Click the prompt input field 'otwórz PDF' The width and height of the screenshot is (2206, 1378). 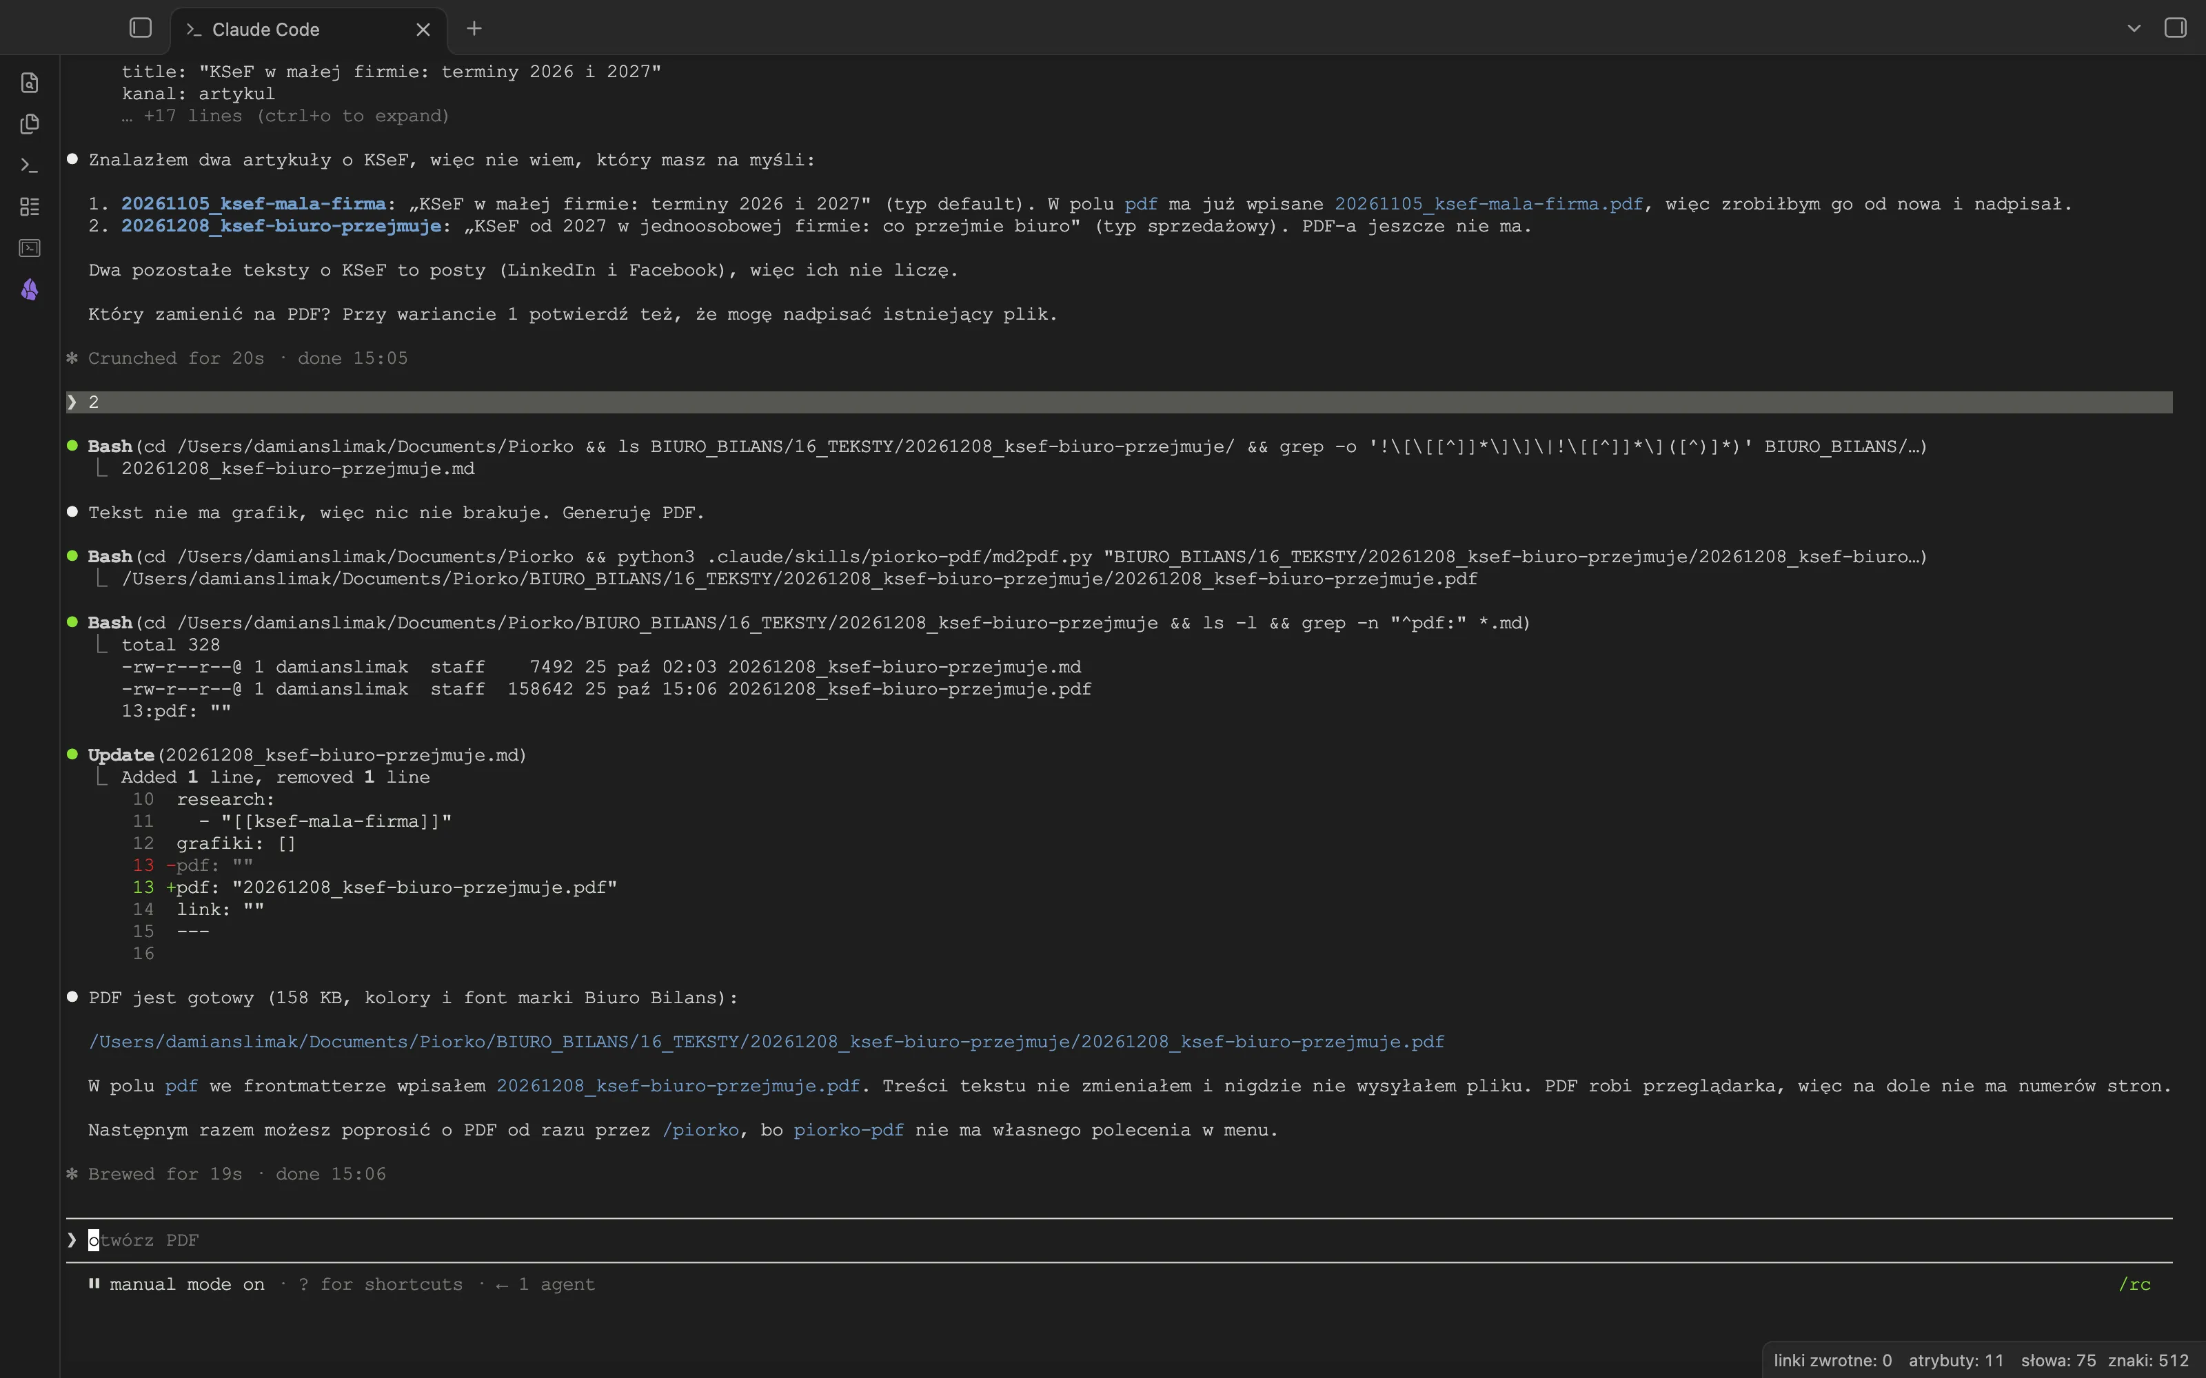pyautogui.click(x=1120, y=1240)
